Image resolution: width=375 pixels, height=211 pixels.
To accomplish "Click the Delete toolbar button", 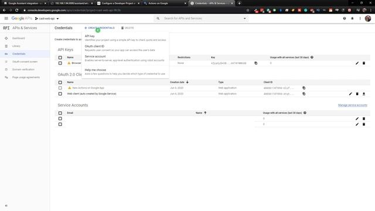I will tap(127, 28).
